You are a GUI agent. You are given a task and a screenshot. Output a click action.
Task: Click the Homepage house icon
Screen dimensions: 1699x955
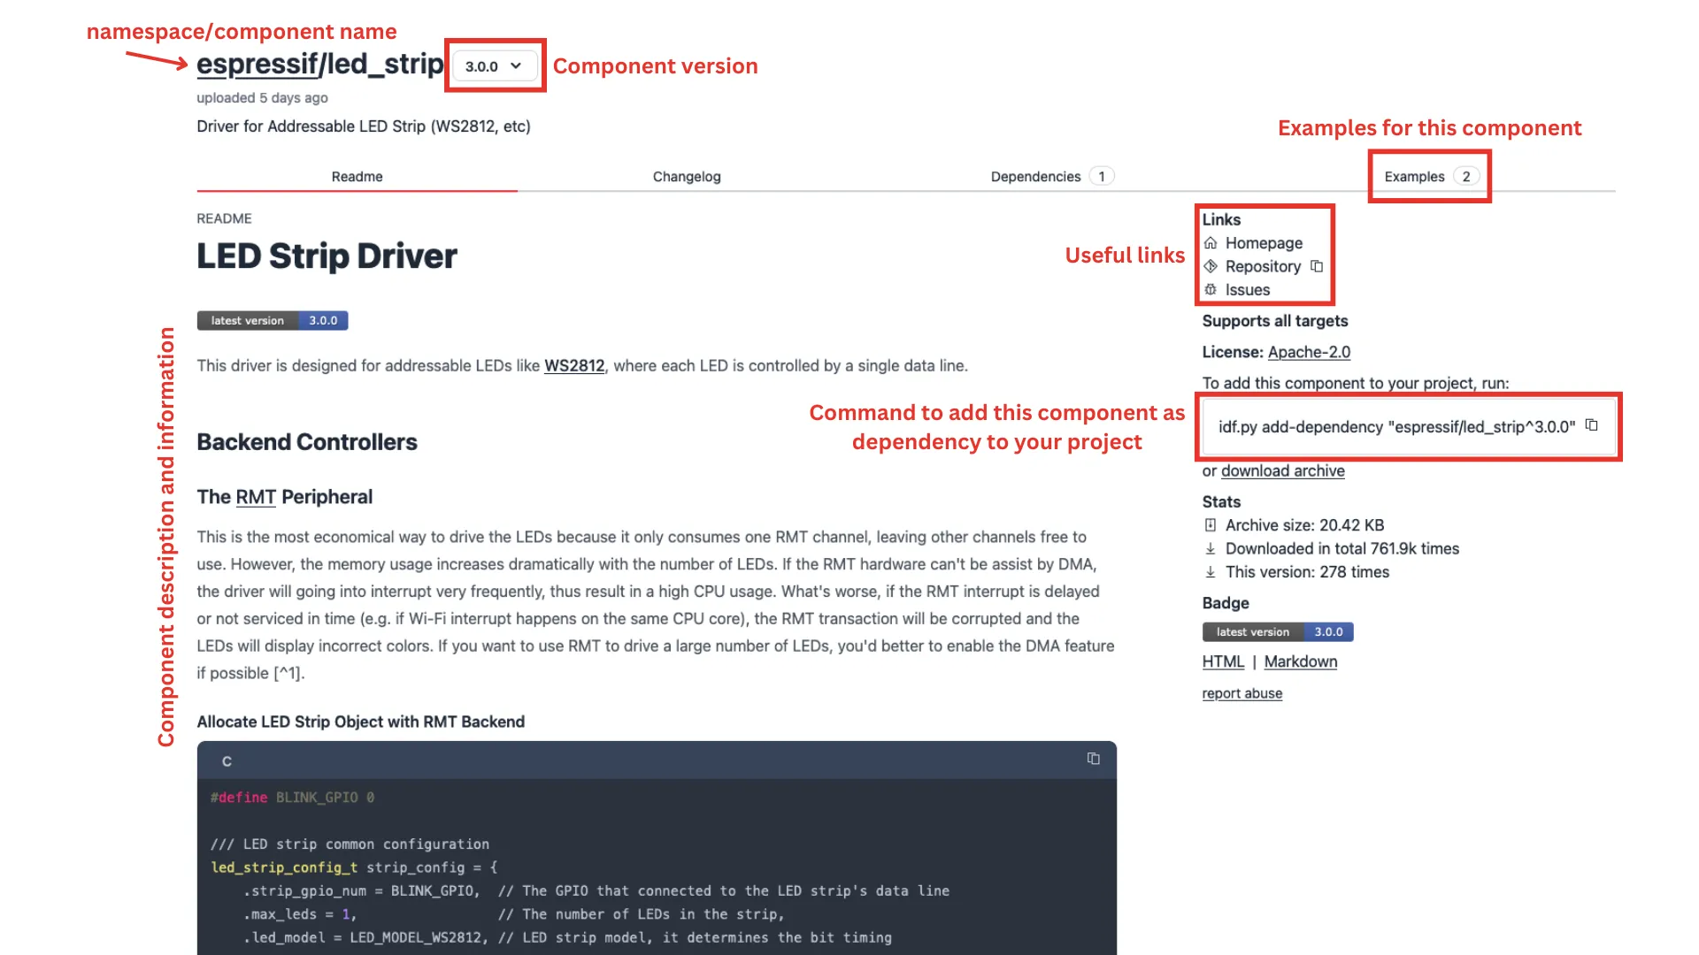(x=1211, y=243)
